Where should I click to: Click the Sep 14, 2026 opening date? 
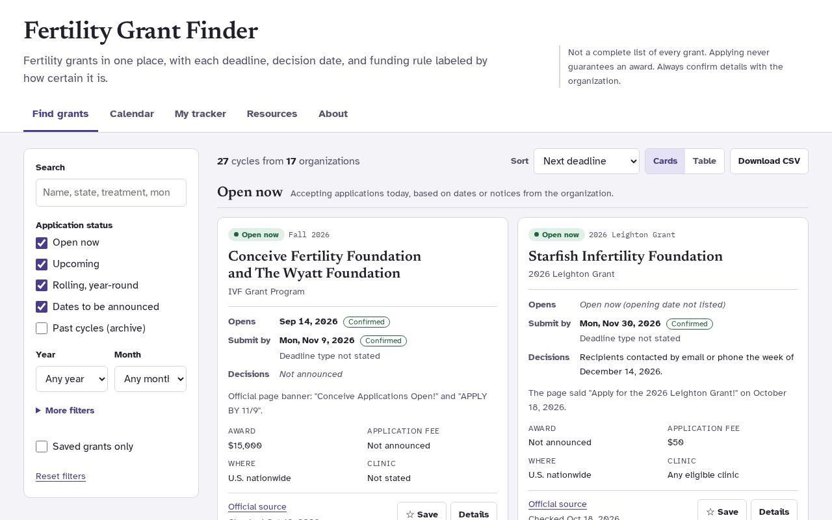click(309, 322)
